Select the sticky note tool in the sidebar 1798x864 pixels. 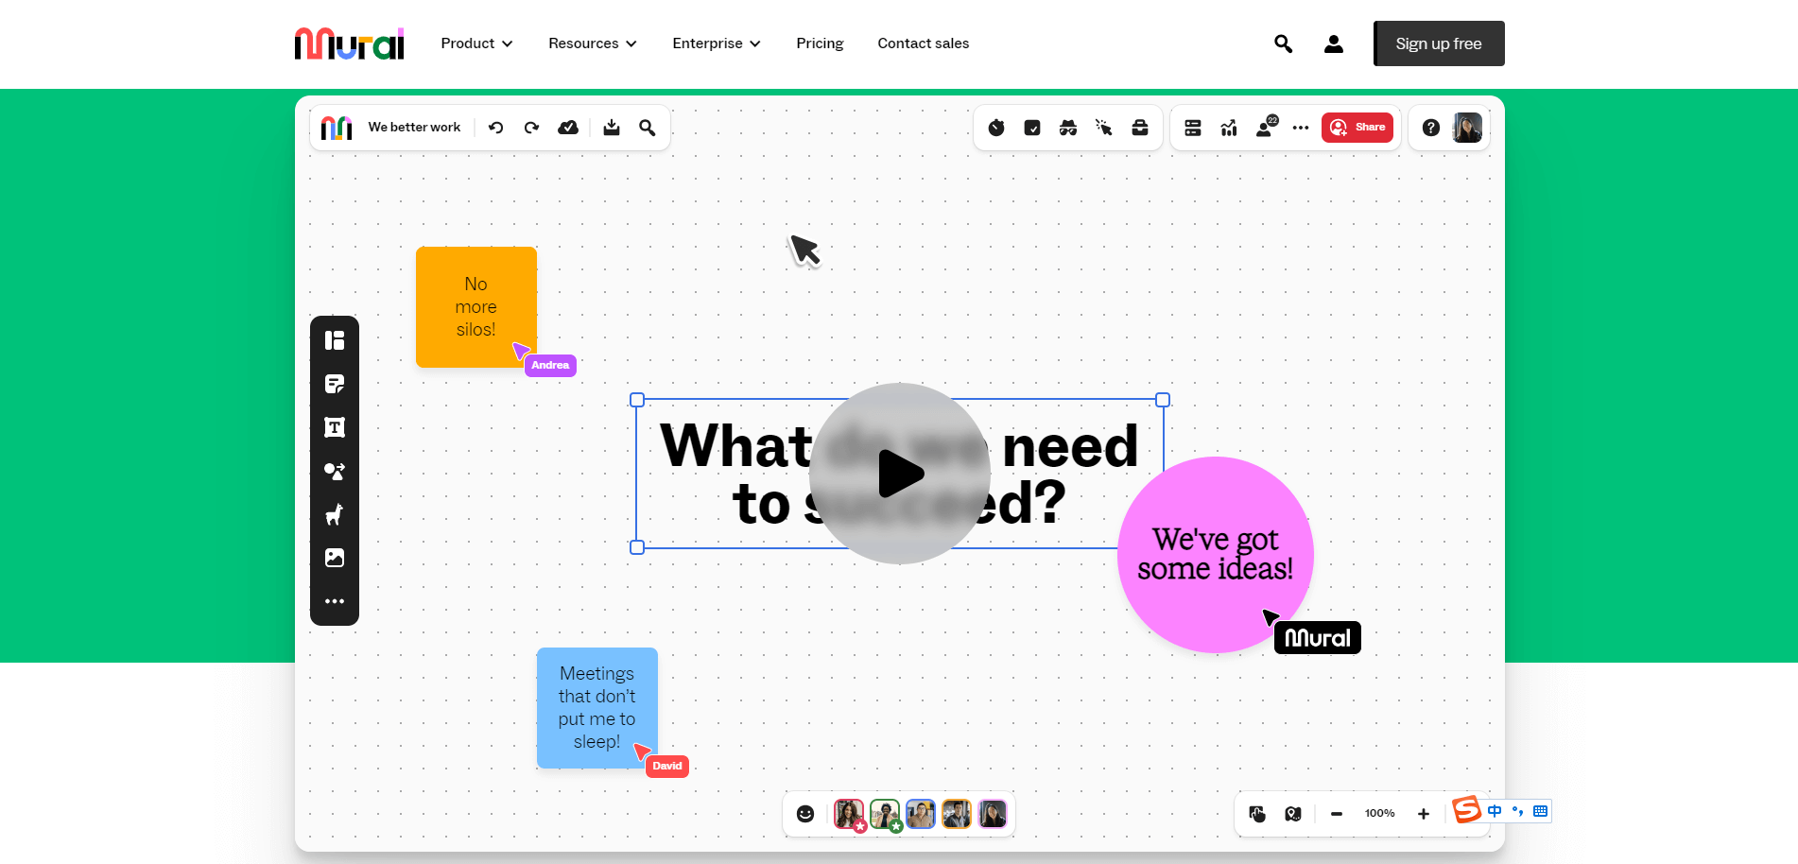[335, 384]
